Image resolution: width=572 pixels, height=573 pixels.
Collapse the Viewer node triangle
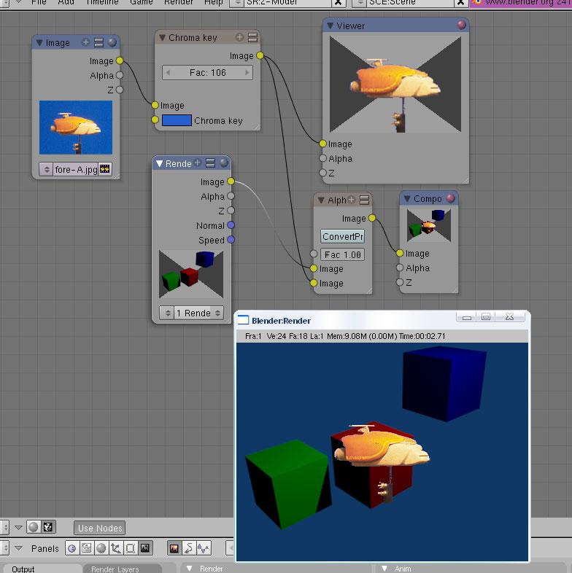(331, 26)
